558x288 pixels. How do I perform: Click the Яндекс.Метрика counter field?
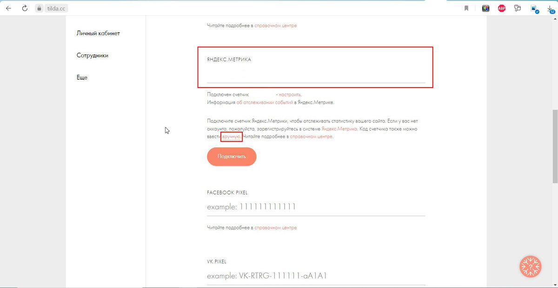coord(316,74)
